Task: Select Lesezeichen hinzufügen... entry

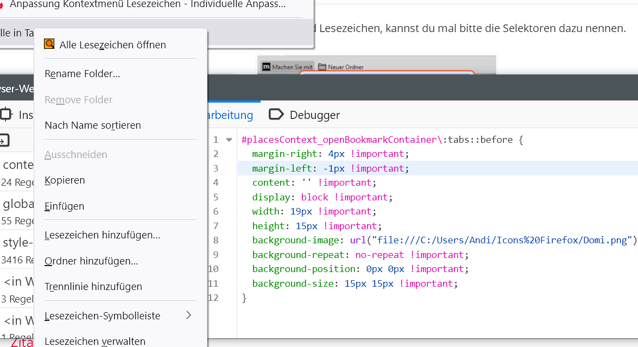Action: point(102,235)
